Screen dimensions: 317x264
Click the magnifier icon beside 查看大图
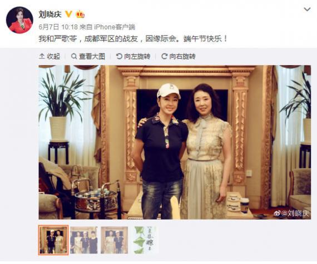(x=74, y=56)
